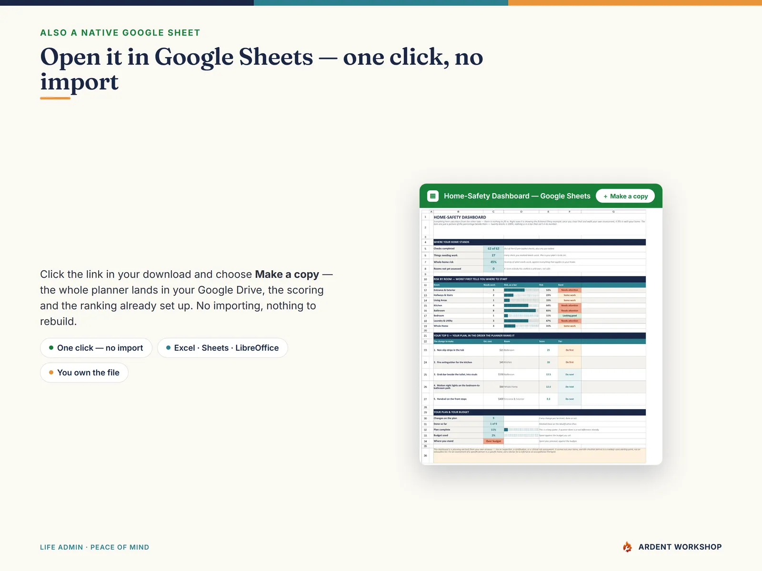The image size is (762, 571).
Task: Select the "RISK BY ROOM" section header
Action: [540, 279]
